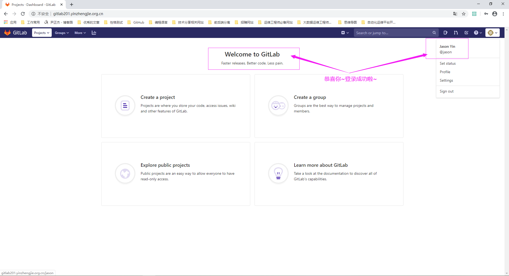Click the translate page icon
Image resolution: width=509 pixels, height=276 pixels.
click(x=455, y=14)
